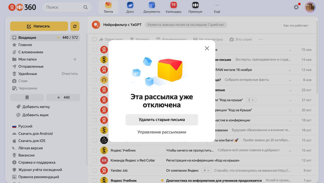Click Нейрофильтр с YaGPT icon
Image resolution: width=324 pixels, height=183 pixels.
coord(96,25)
